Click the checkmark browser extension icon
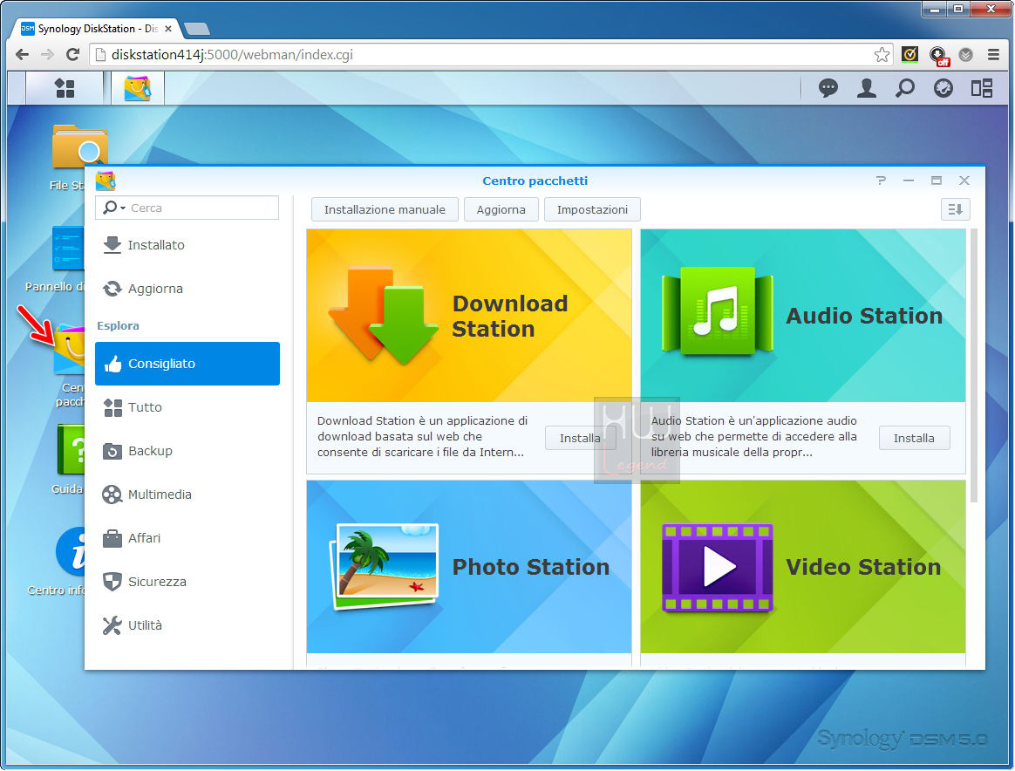 (909, 55)
